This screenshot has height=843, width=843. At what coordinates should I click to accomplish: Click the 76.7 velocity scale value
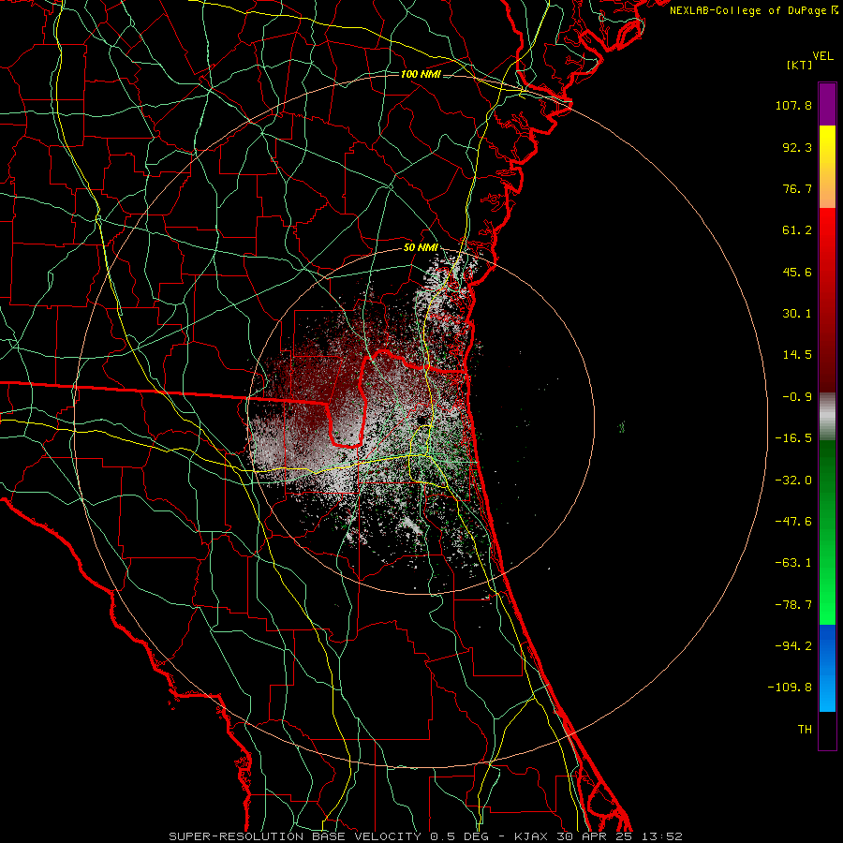tap(797, 188)
